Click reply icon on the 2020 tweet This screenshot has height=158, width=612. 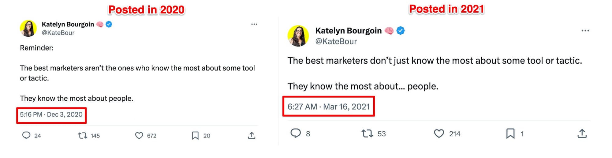tap(26, 135)
